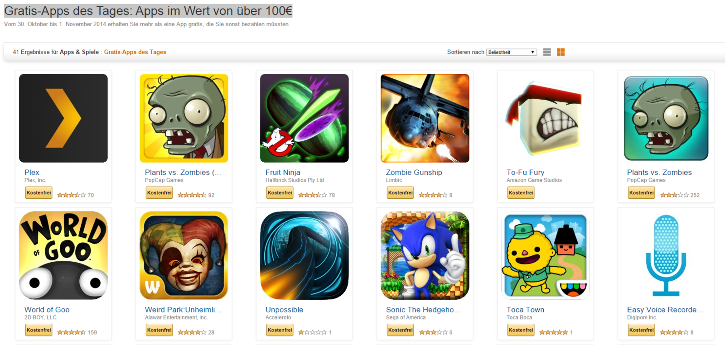Switch to list view layout
Screen dimensions: 725x345
point(547,52)
